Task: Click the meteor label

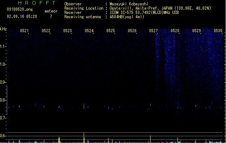Action: 51,11
